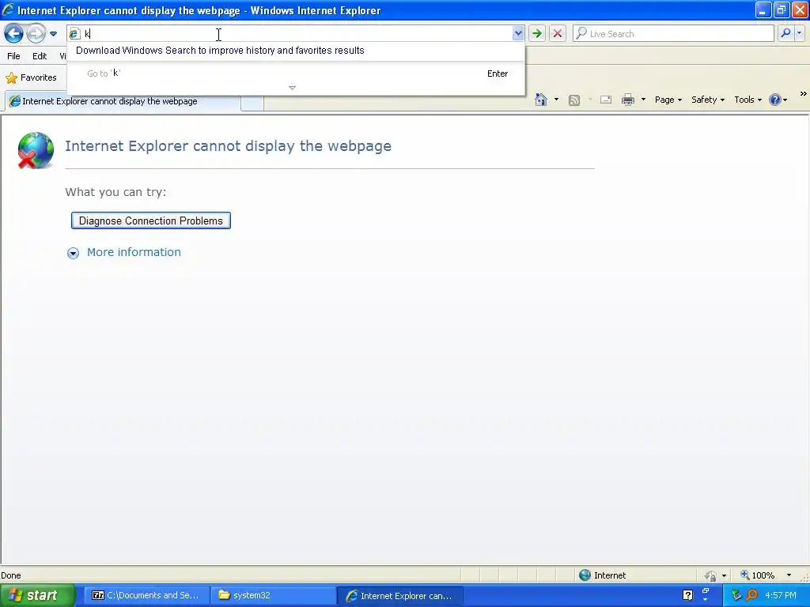This screenshot has width=810, height=607.
Task: Expand the command bar overflow chevron
Action: coord(804,93)
